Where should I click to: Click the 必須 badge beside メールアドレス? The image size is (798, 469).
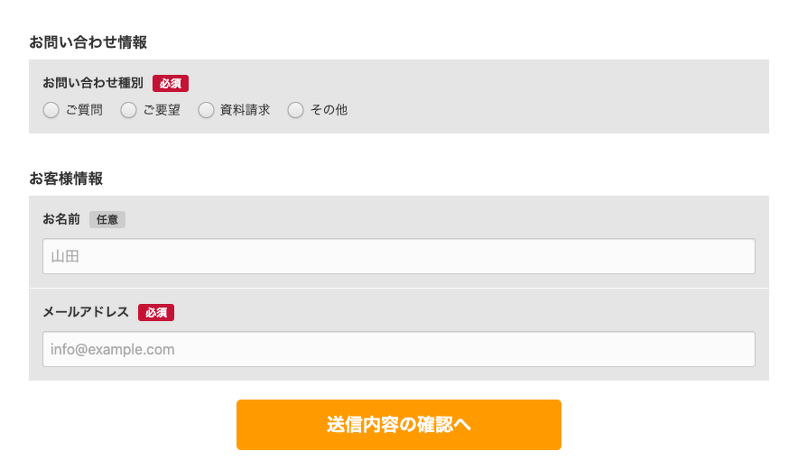click(x=156, y=312)
